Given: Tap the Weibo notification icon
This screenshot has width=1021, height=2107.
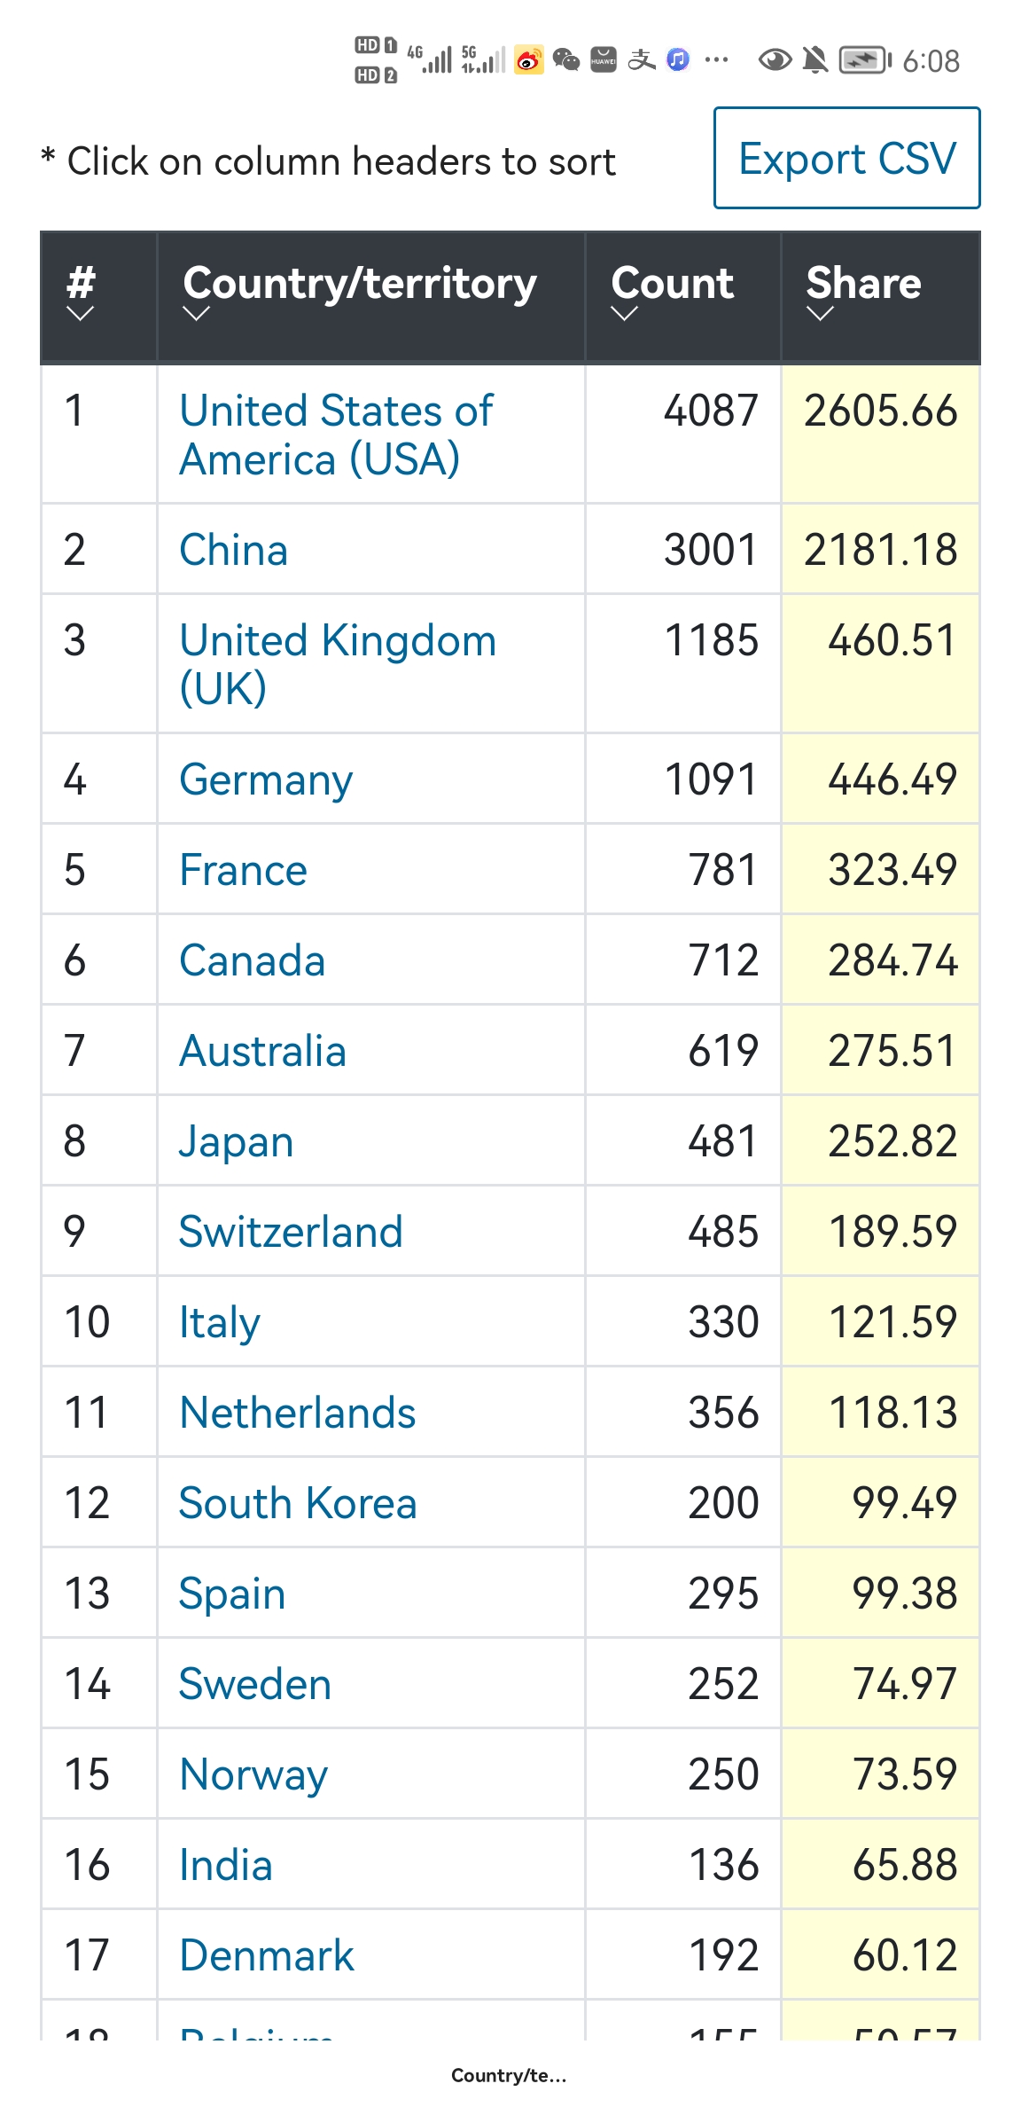Looking at the screenshot, I should [x=529, y=60].
